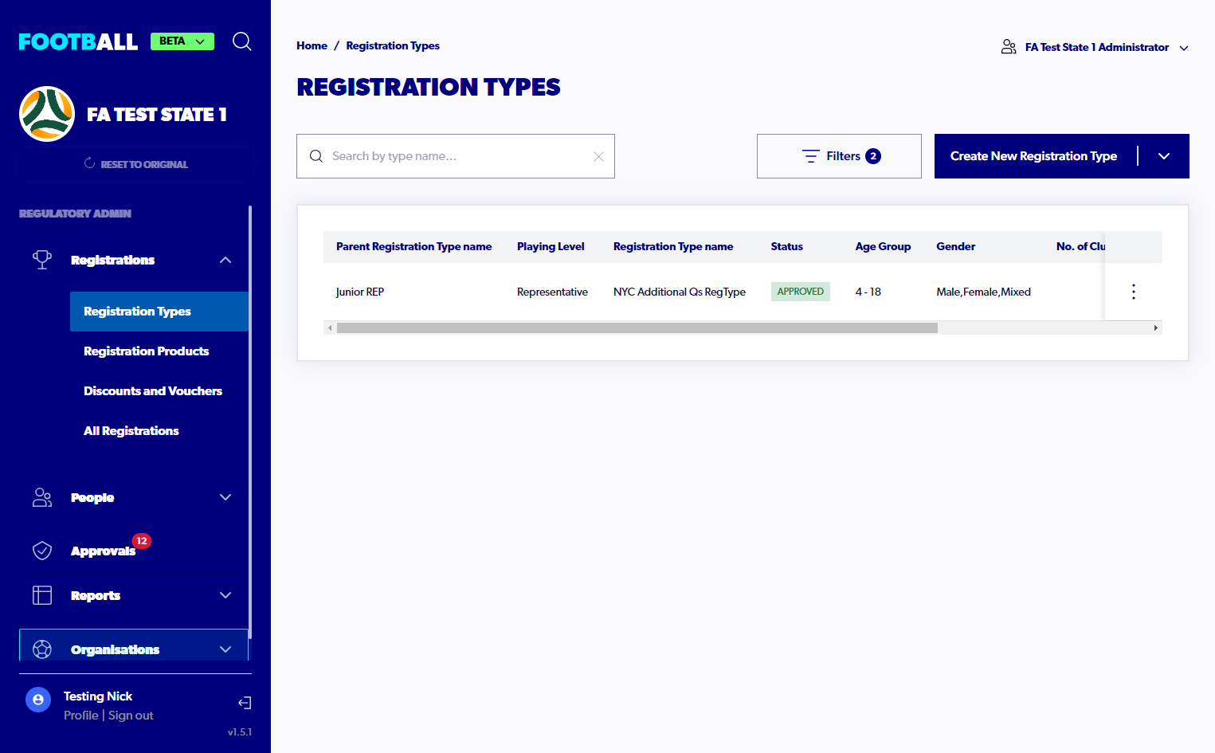Click the scrollbar left arrow

point(330,327)
